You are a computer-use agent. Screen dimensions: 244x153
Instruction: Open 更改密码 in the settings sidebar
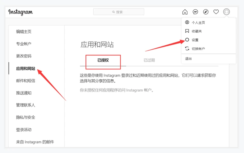click(x=24, y=56)
